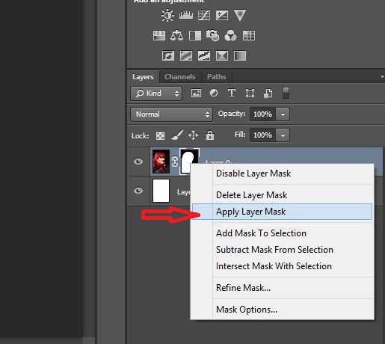
Task: Add a Posterize adjustment
Action: (x=186, y=55)
